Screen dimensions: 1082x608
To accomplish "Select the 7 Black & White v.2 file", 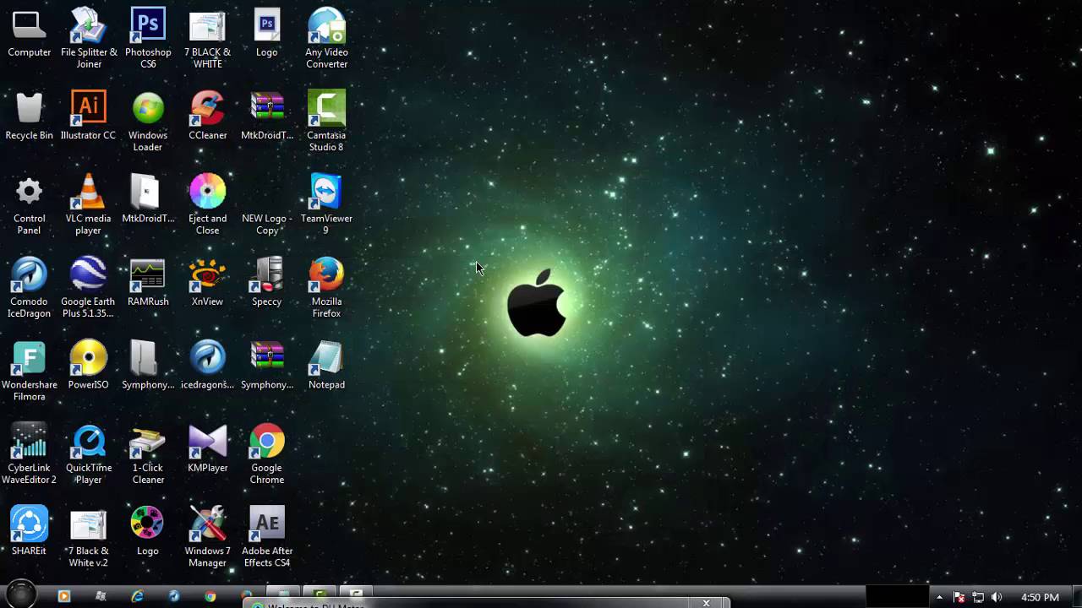I will tap(89, 537).
